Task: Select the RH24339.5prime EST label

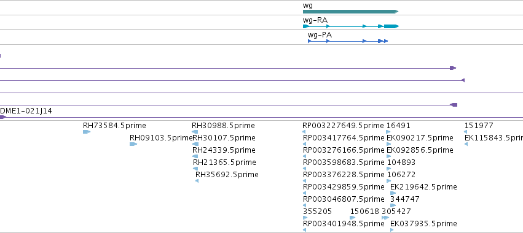Action: point(224,150)
